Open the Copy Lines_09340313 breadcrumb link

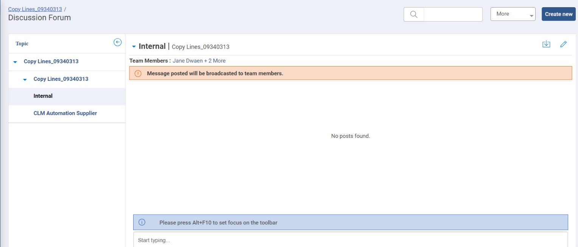click(35, 9)
